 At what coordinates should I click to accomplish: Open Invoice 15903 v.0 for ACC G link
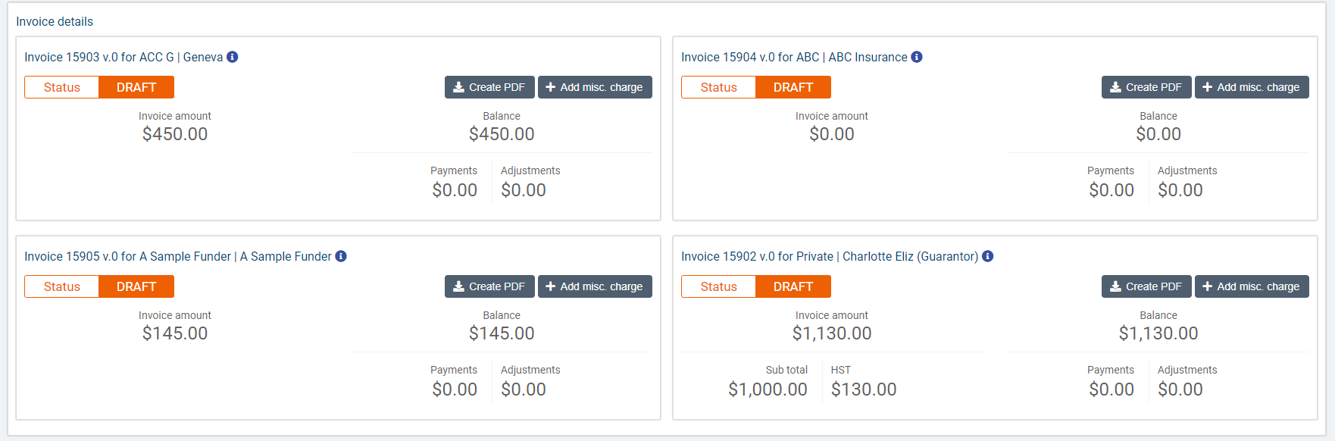pos(123,57)
